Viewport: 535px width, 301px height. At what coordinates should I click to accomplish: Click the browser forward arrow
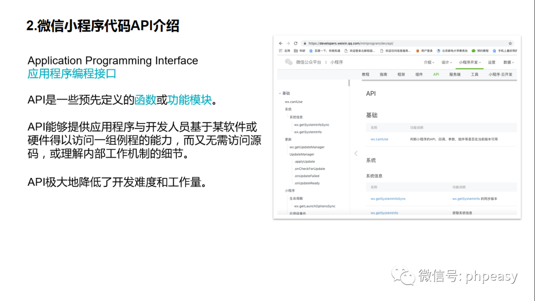click(x=288, y=44)
